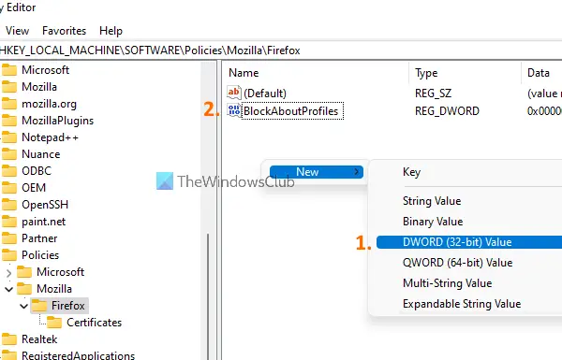Viewport: 562px width, 360px height.
Task: Select the Firefox key in tree
Action: (67, 306)
